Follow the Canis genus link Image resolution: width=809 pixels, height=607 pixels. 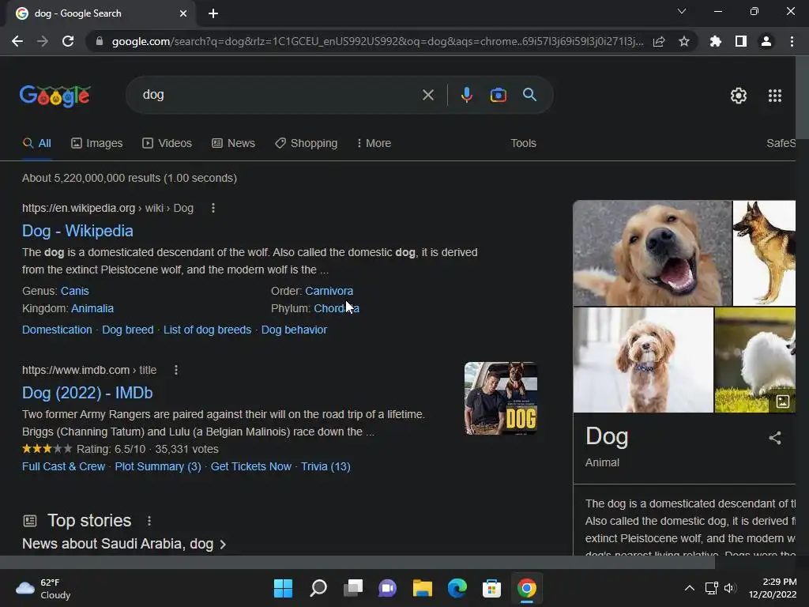75,291
